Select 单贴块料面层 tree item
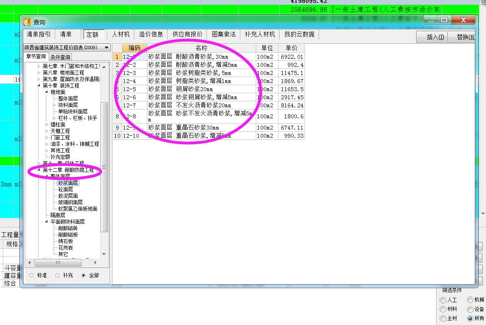486x325 pixels. pos(73,111)
